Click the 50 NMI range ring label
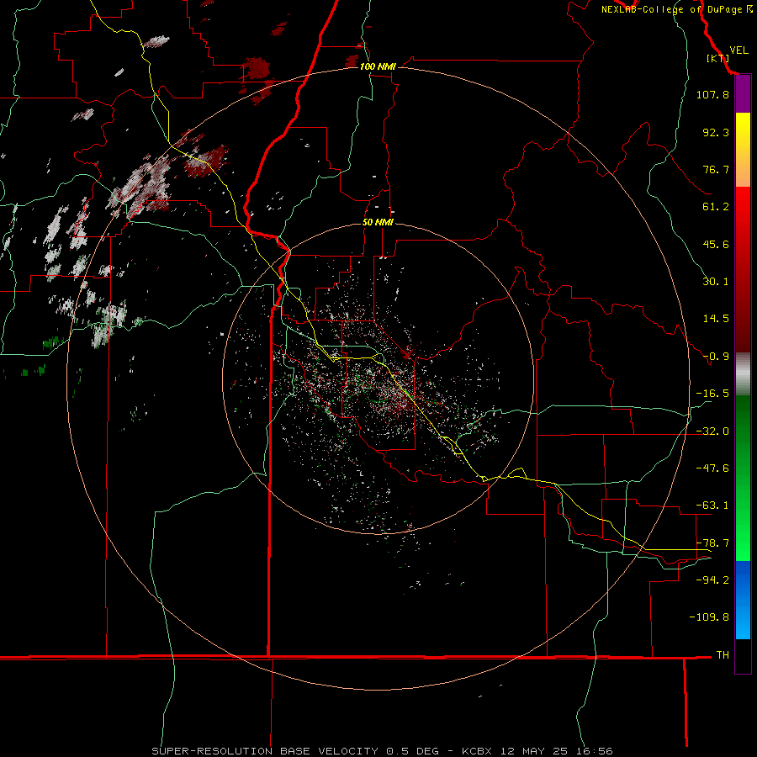This screenshot has width=757, height=757. [x=378, y=223]
